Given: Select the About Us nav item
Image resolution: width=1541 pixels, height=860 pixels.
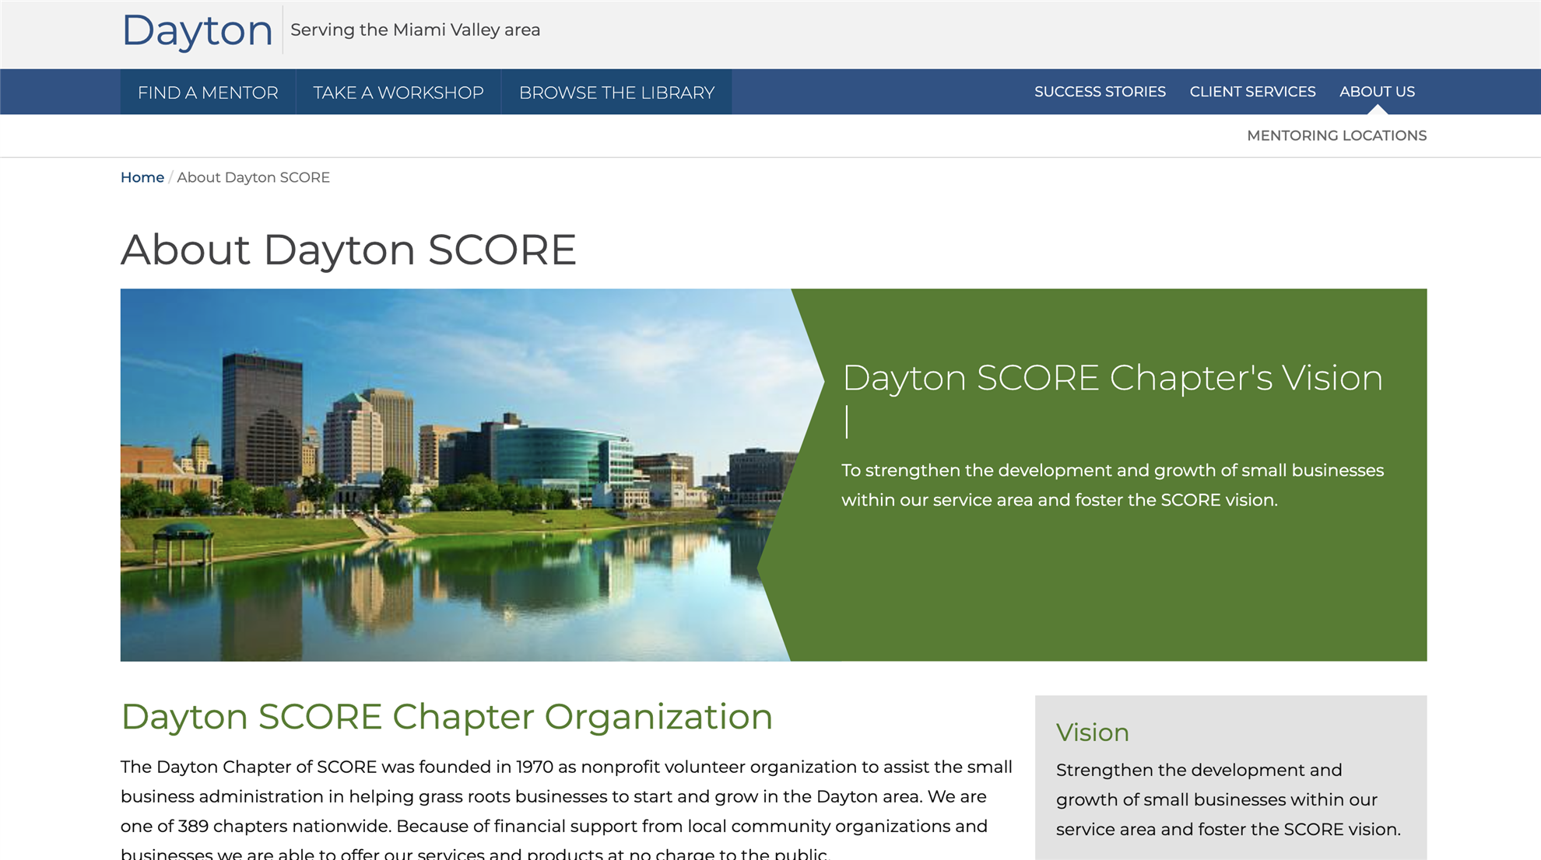Looking at the screenshot, I should (1377, 92).
